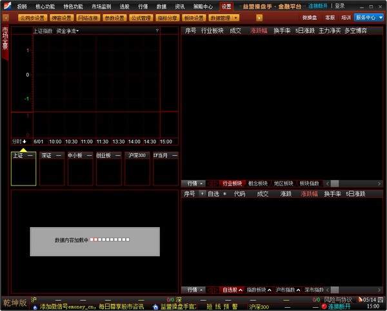Screen dimensions: 387x311
Task: Switch to the 自选股 tab
Action: tap(232, 290)
